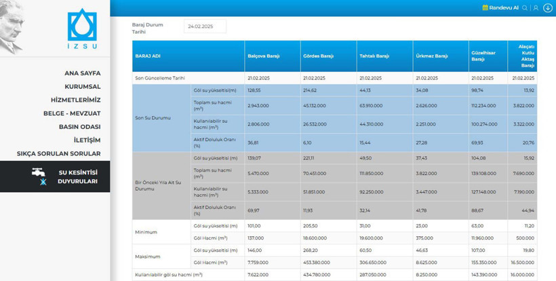Image resolution: width=556 pixels, height=281 pixels.
Task: Go to ANA SAYFA menu item
Action: [82, 73]
